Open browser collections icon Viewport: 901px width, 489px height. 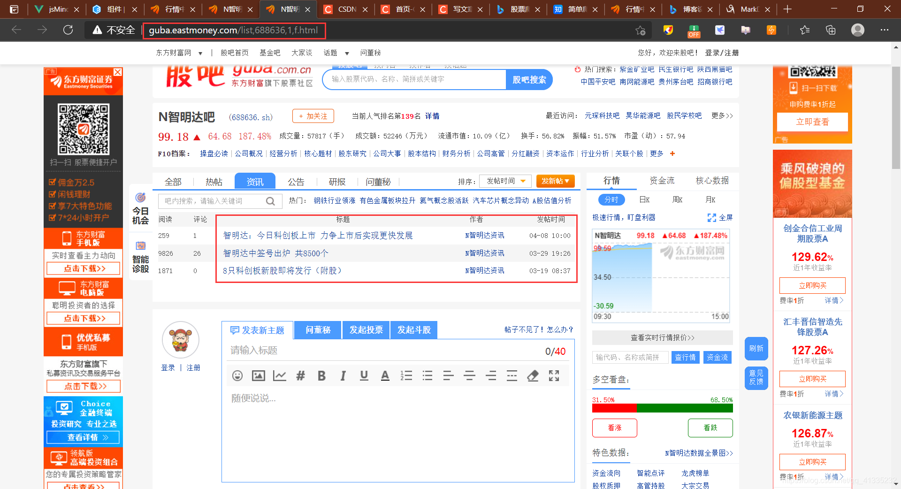point(831,30)
